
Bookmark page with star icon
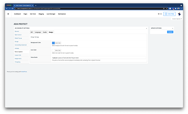[167, 8]
